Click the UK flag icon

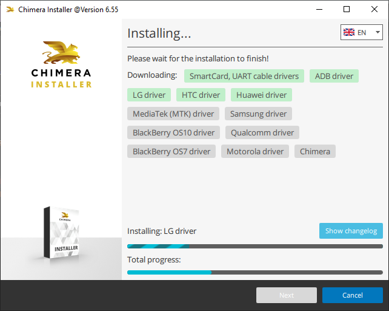[x=349, y=32]
